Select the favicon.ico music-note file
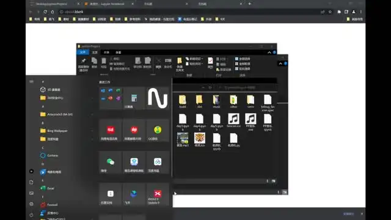This screenshot has height=220, width=391. point(233,120)
